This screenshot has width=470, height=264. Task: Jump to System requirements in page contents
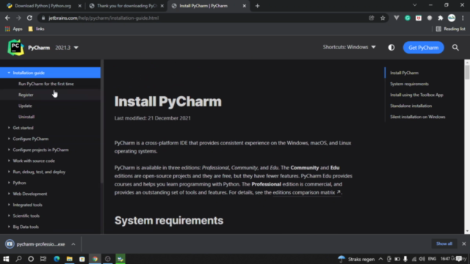click(409, 84)
